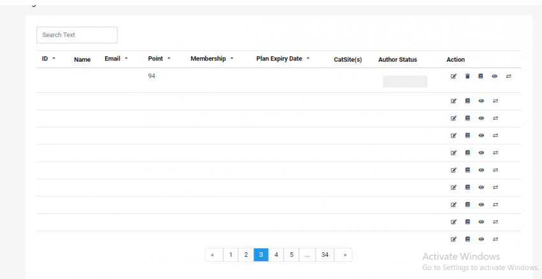Click the book icon in the third row
Viewport: 542px width, 279px height.
click(467, 118)
